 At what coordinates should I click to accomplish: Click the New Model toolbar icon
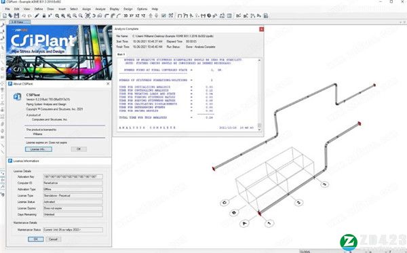point(5,16)
